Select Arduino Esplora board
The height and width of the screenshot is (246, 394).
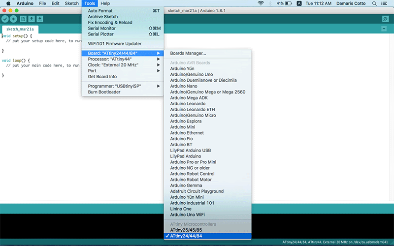[207, 121]
